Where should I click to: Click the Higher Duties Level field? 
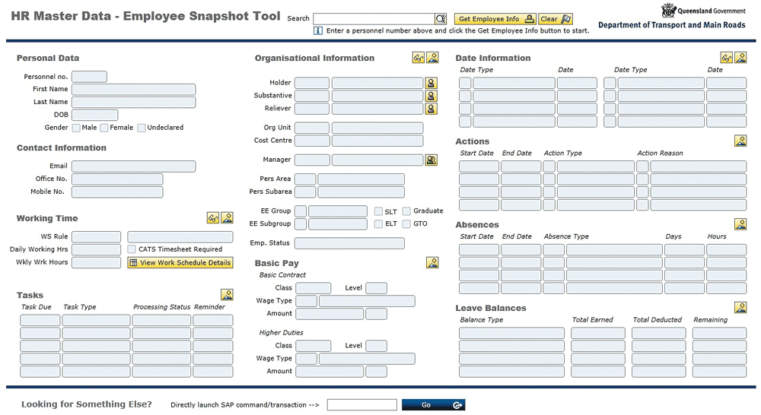pos(376,346)
